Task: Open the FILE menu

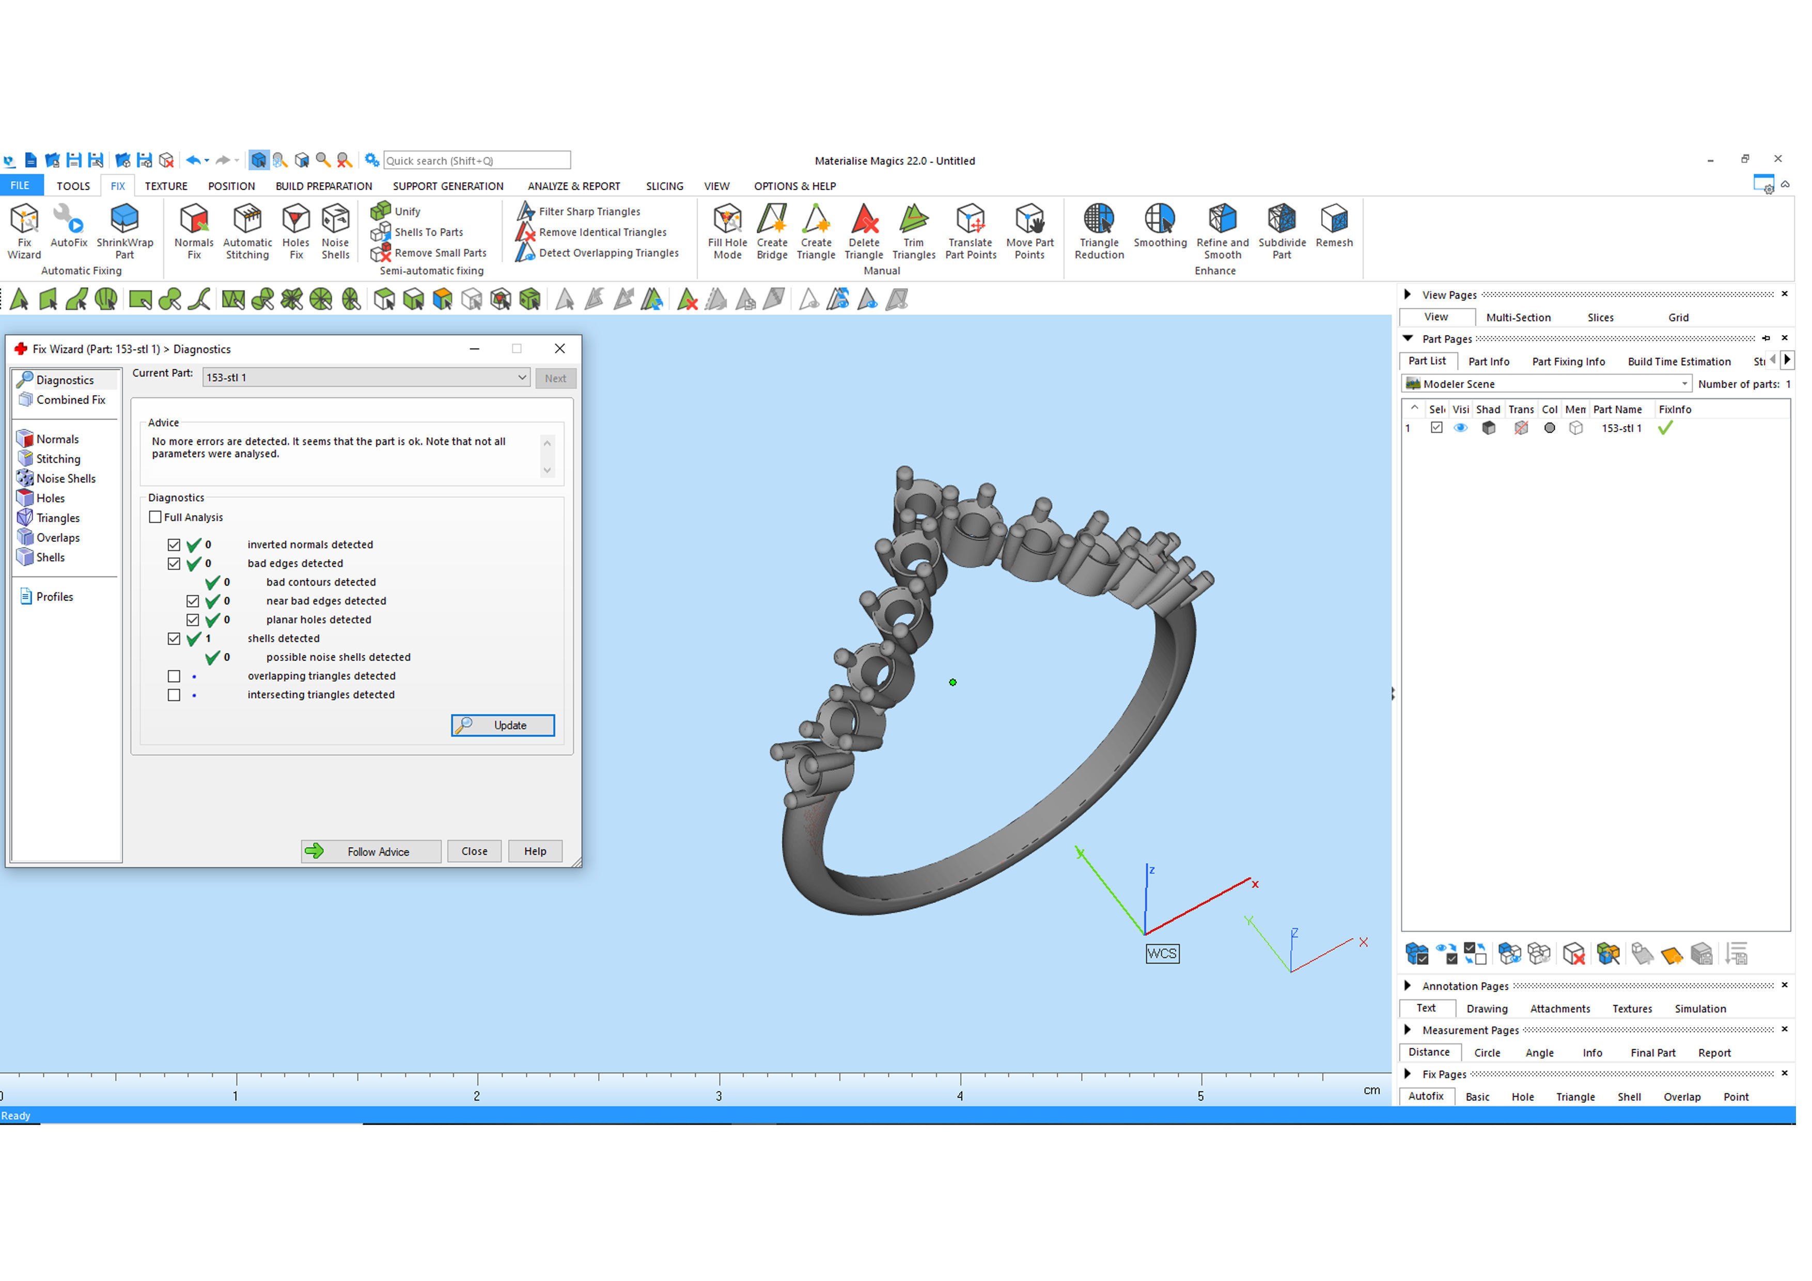Action: 20,186
